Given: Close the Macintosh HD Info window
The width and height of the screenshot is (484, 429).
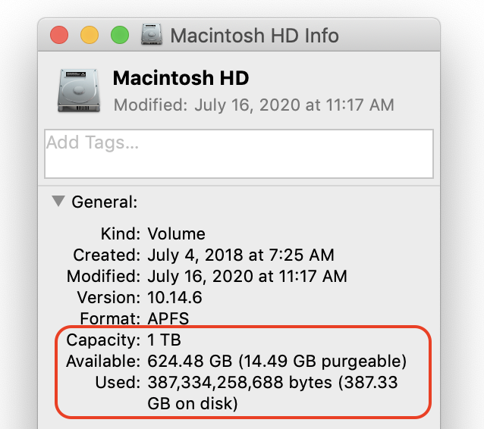Looking at the screenshot, I should [x=59, y=35].
